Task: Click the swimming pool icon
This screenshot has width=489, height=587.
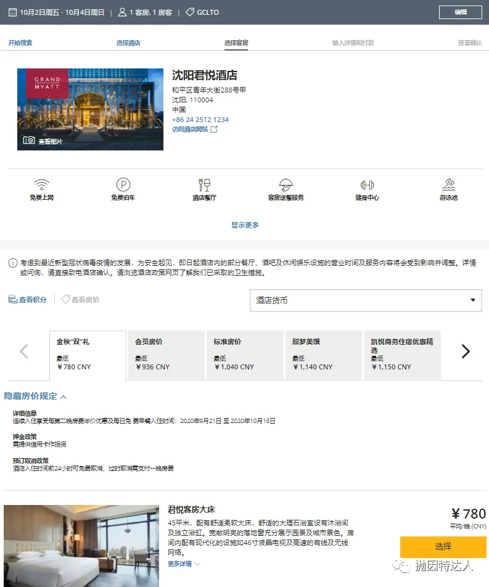Action: coord(448,184)
